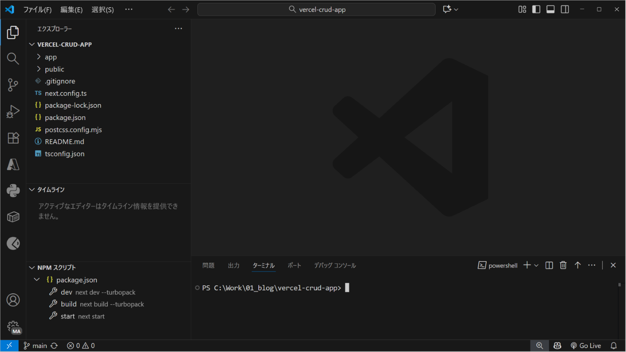Click the kill terminal trash icon
Image resolution: width=626 pixels, height=352 pixels.
563,265
